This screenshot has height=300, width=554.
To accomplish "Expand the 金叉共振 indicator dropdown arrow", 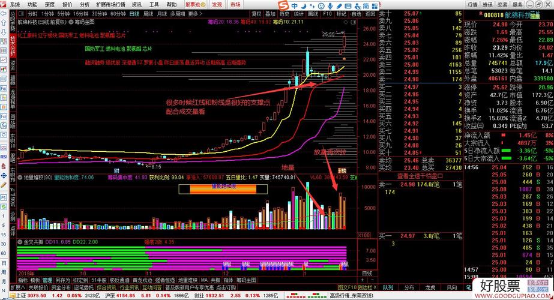I will pyautogui.click(x=20, y=242).
